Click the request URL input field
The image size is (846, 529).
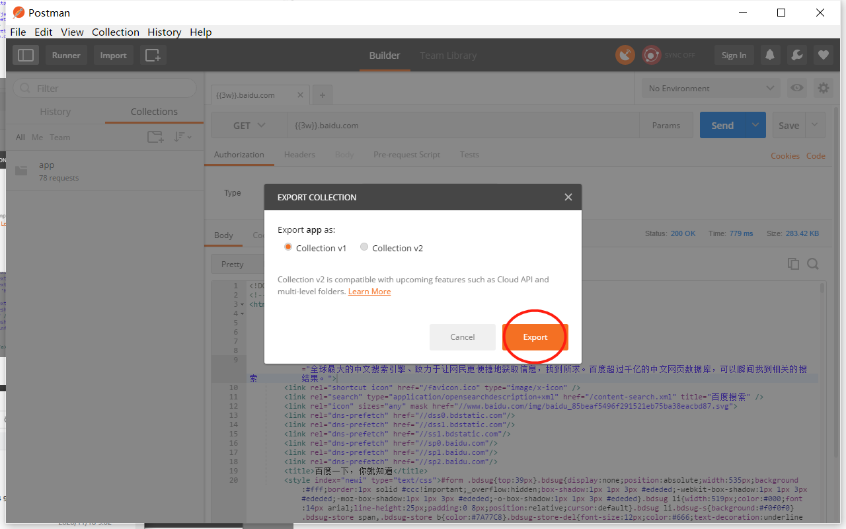click(463, 126)
